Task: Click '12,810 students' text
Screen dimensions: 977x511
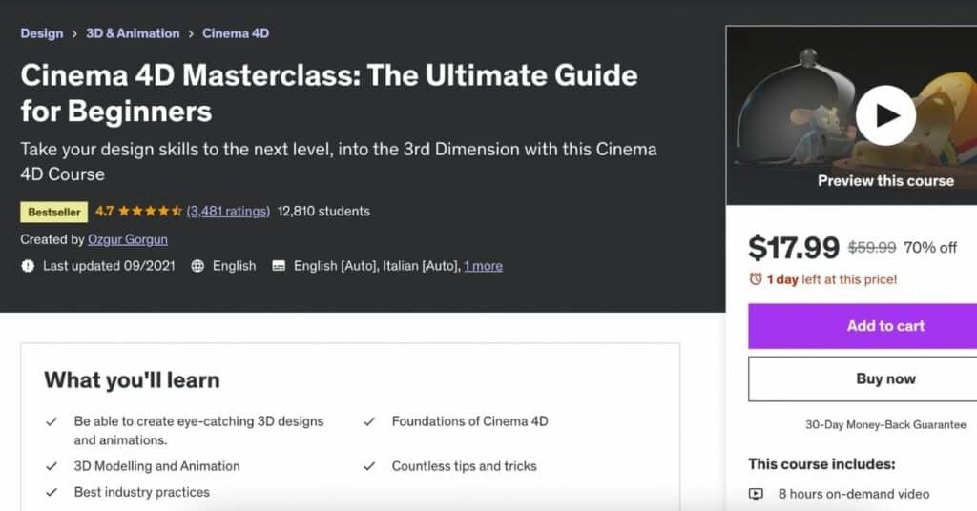Action: click(323, 211)
